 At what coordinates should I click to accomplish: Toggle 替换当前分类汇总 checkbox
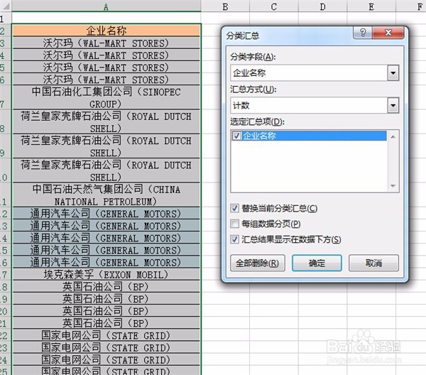[234, 208]
